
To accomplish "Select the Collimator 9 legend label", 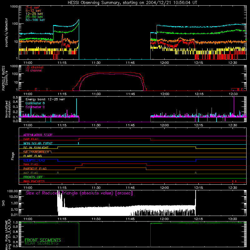I will pyautogui.click(x=35, y=107).
